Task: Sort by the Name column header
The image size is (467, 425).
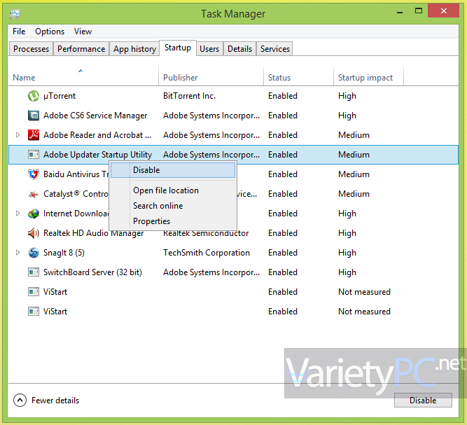Action: (83, 78)
